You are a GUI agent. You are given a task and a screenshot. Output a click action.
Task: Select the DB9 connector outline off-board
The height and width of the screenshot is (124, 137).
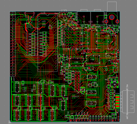click(127, 102)
